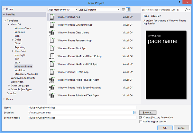This screenshot has width=193, height=133.
Task: Select the WCF category
Action: point(17,63)
